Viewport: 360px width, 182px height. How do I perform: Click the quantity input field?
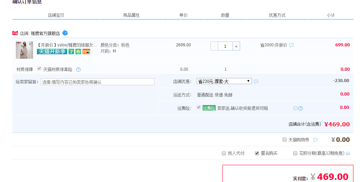point(225,46)
